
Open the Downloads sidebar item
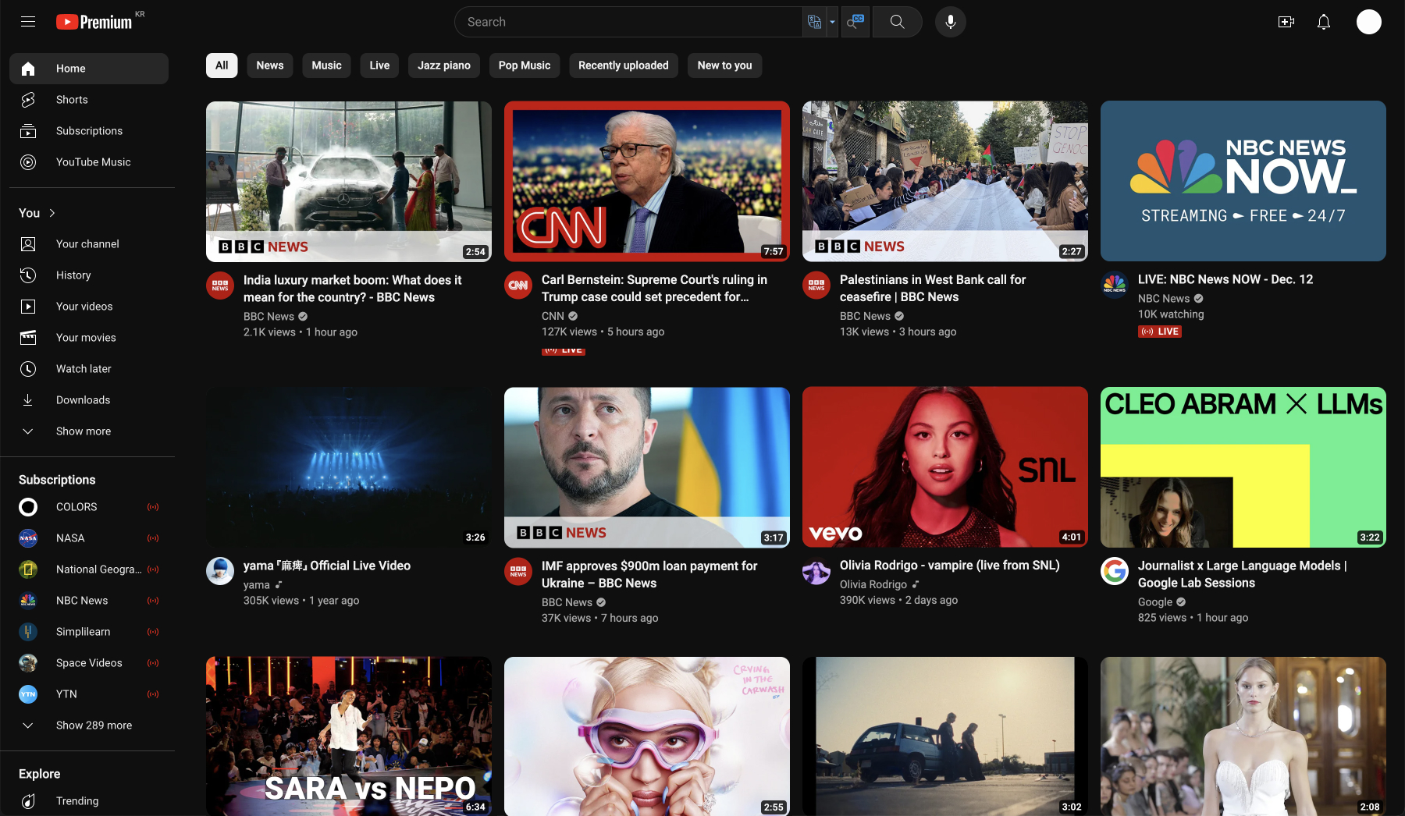coord(83,400)
